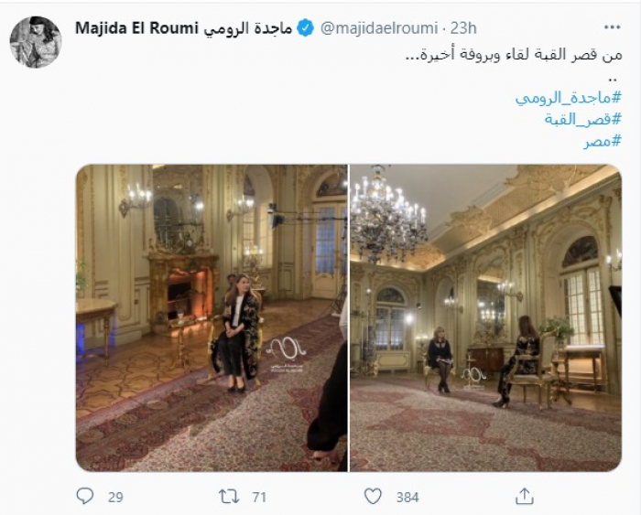Image resolution: width=641 pixels, height=515 pixels.
Task: Click the reply speech bubble icon
Action: (85, 497)
